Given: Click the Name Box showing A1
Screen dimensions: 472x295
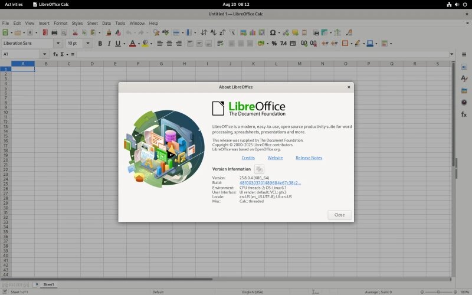Looking at the screenshot, I should [21, 54].
